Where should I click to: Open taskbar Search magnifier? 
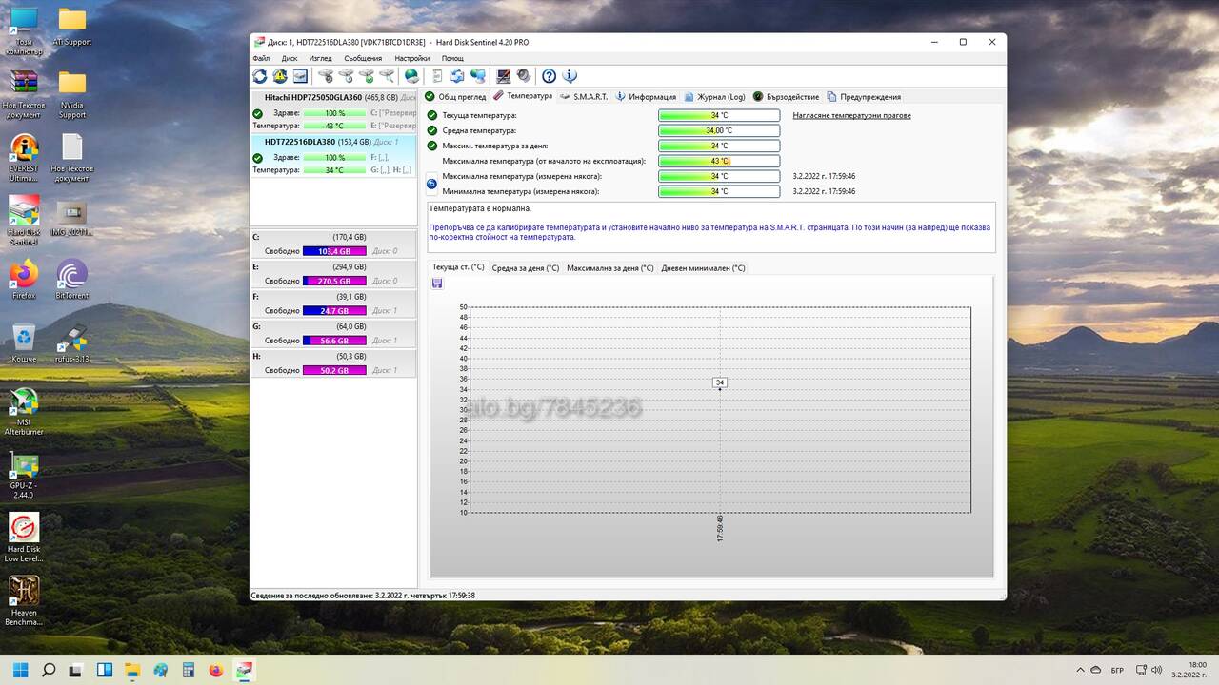pos(49,670)
